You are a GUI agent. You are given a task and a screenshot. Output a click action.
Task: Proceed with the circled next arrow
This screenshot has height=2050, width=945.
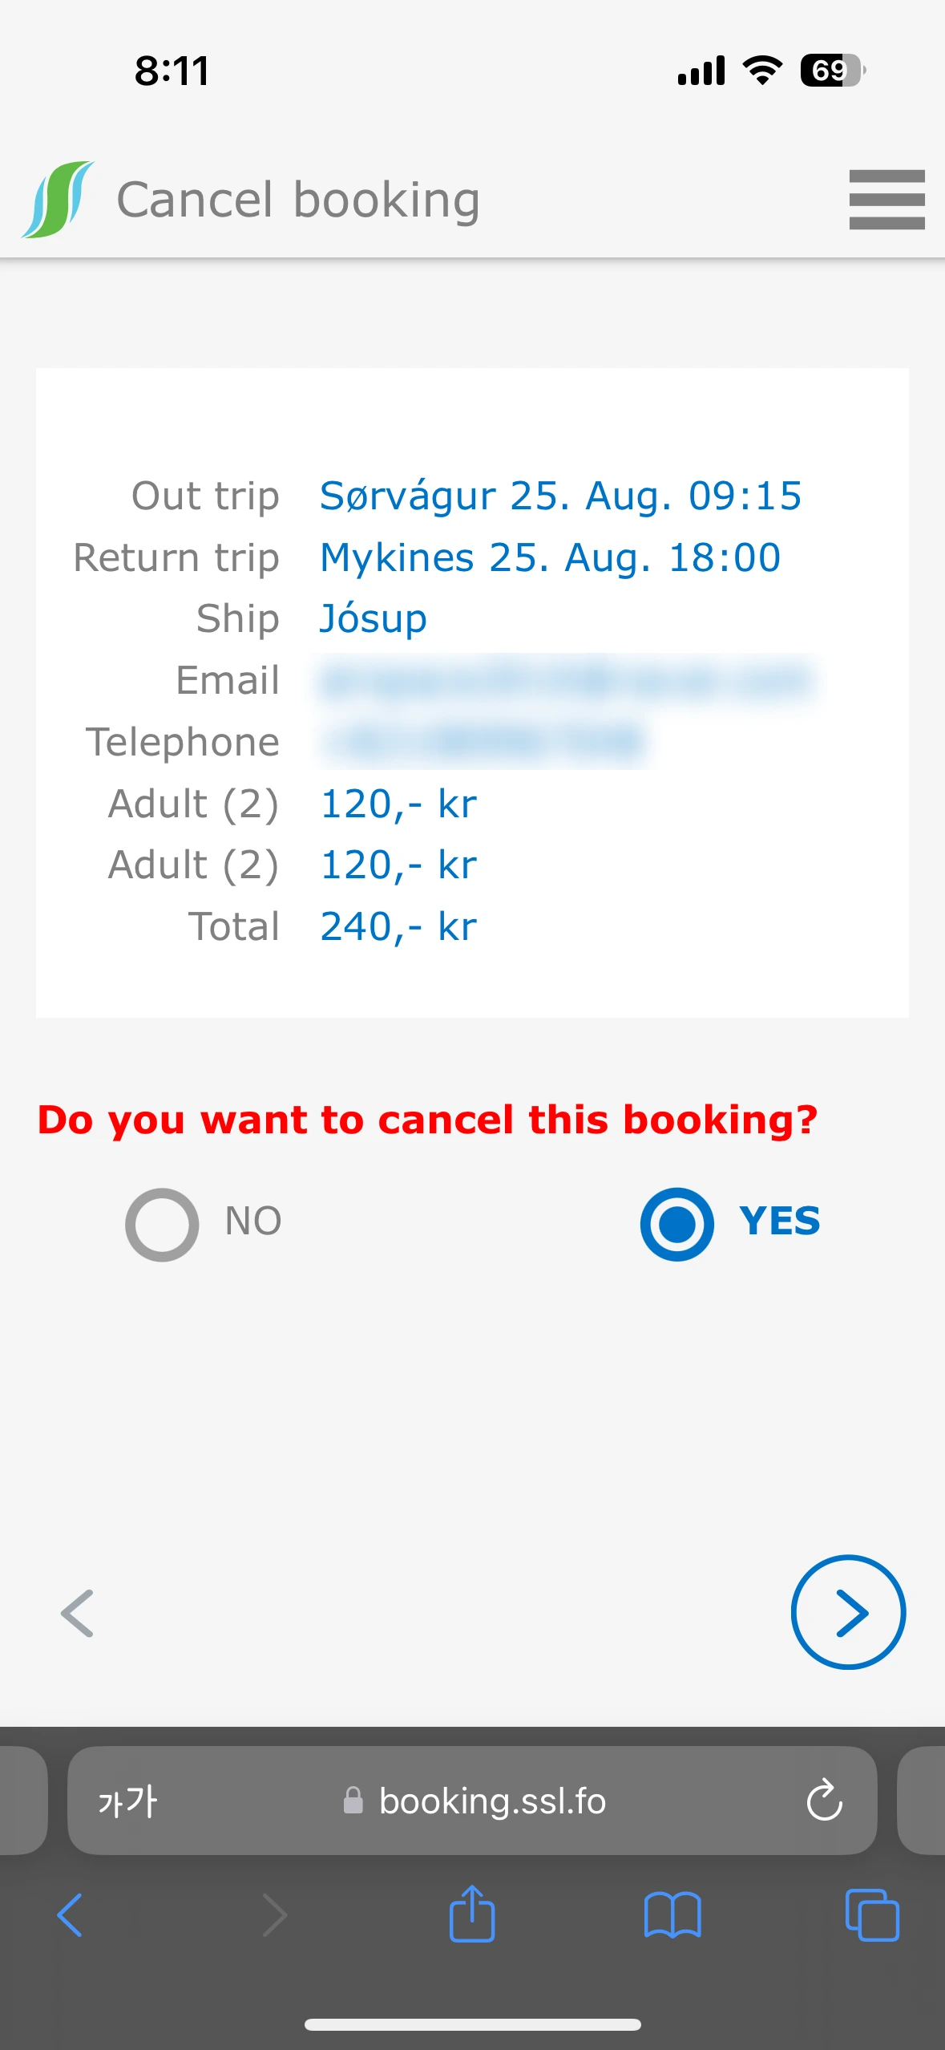tap(848, 1612)
